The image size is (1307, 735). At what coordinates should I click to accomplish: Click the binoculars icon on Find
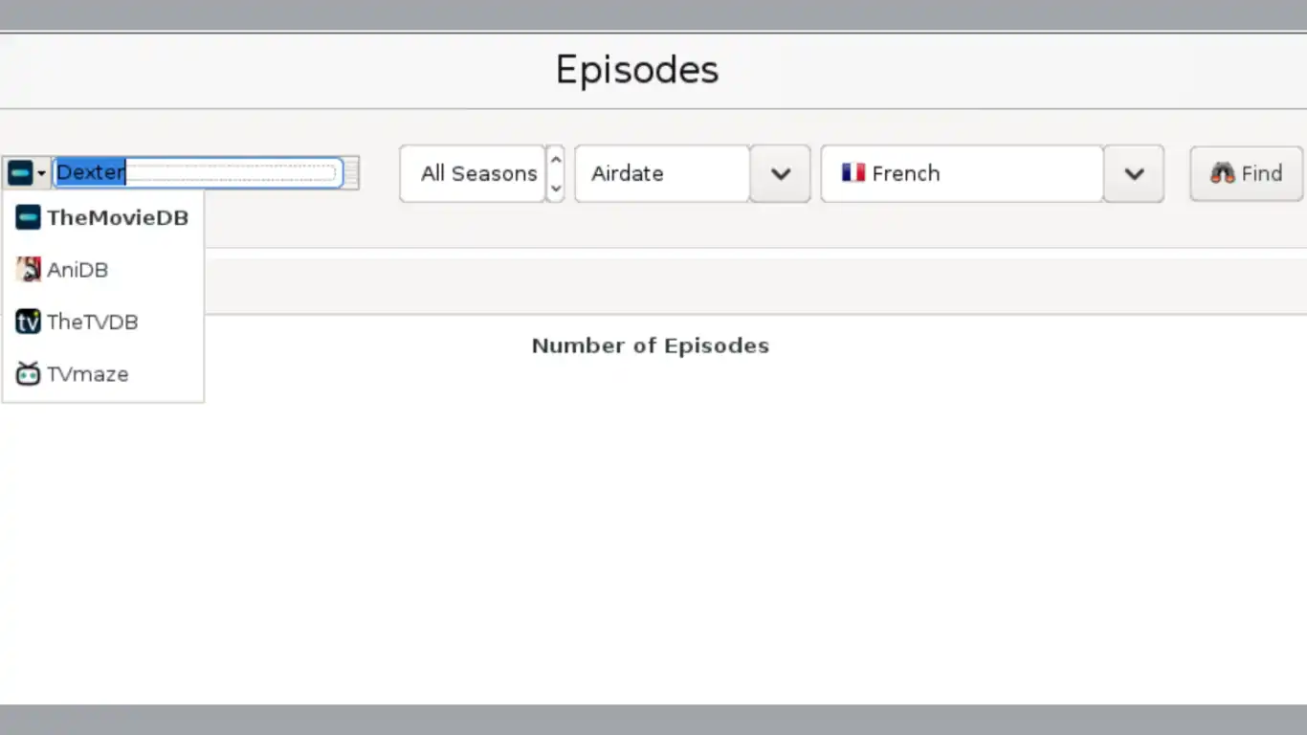pos(1222,173)
